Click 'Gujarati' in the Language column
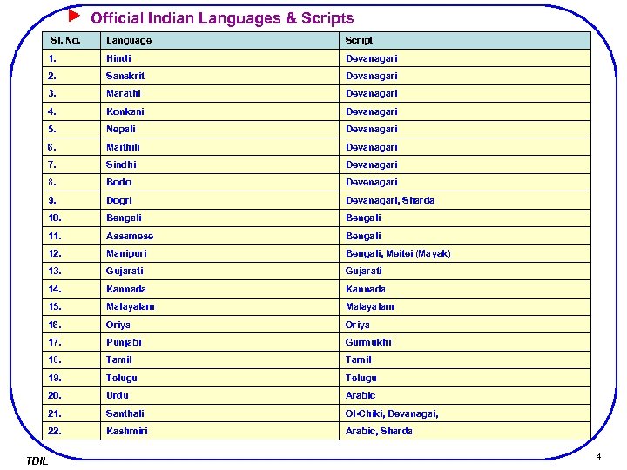Viewport: 627px width, 470px height. (220, 271)
